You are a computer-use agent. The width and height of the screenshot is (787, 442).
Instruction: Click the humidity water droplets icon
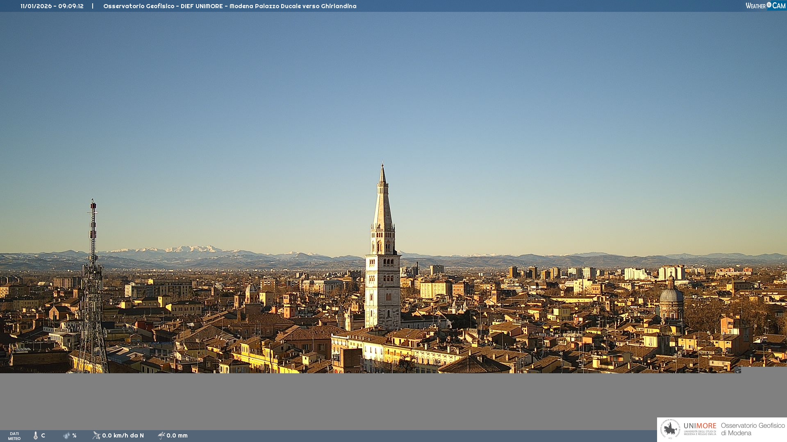click(66, 435)
